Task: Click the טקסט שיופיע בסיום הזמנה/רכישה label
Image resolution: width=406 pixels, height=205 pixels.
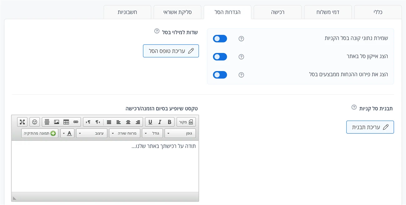Action: coord(162,108)
